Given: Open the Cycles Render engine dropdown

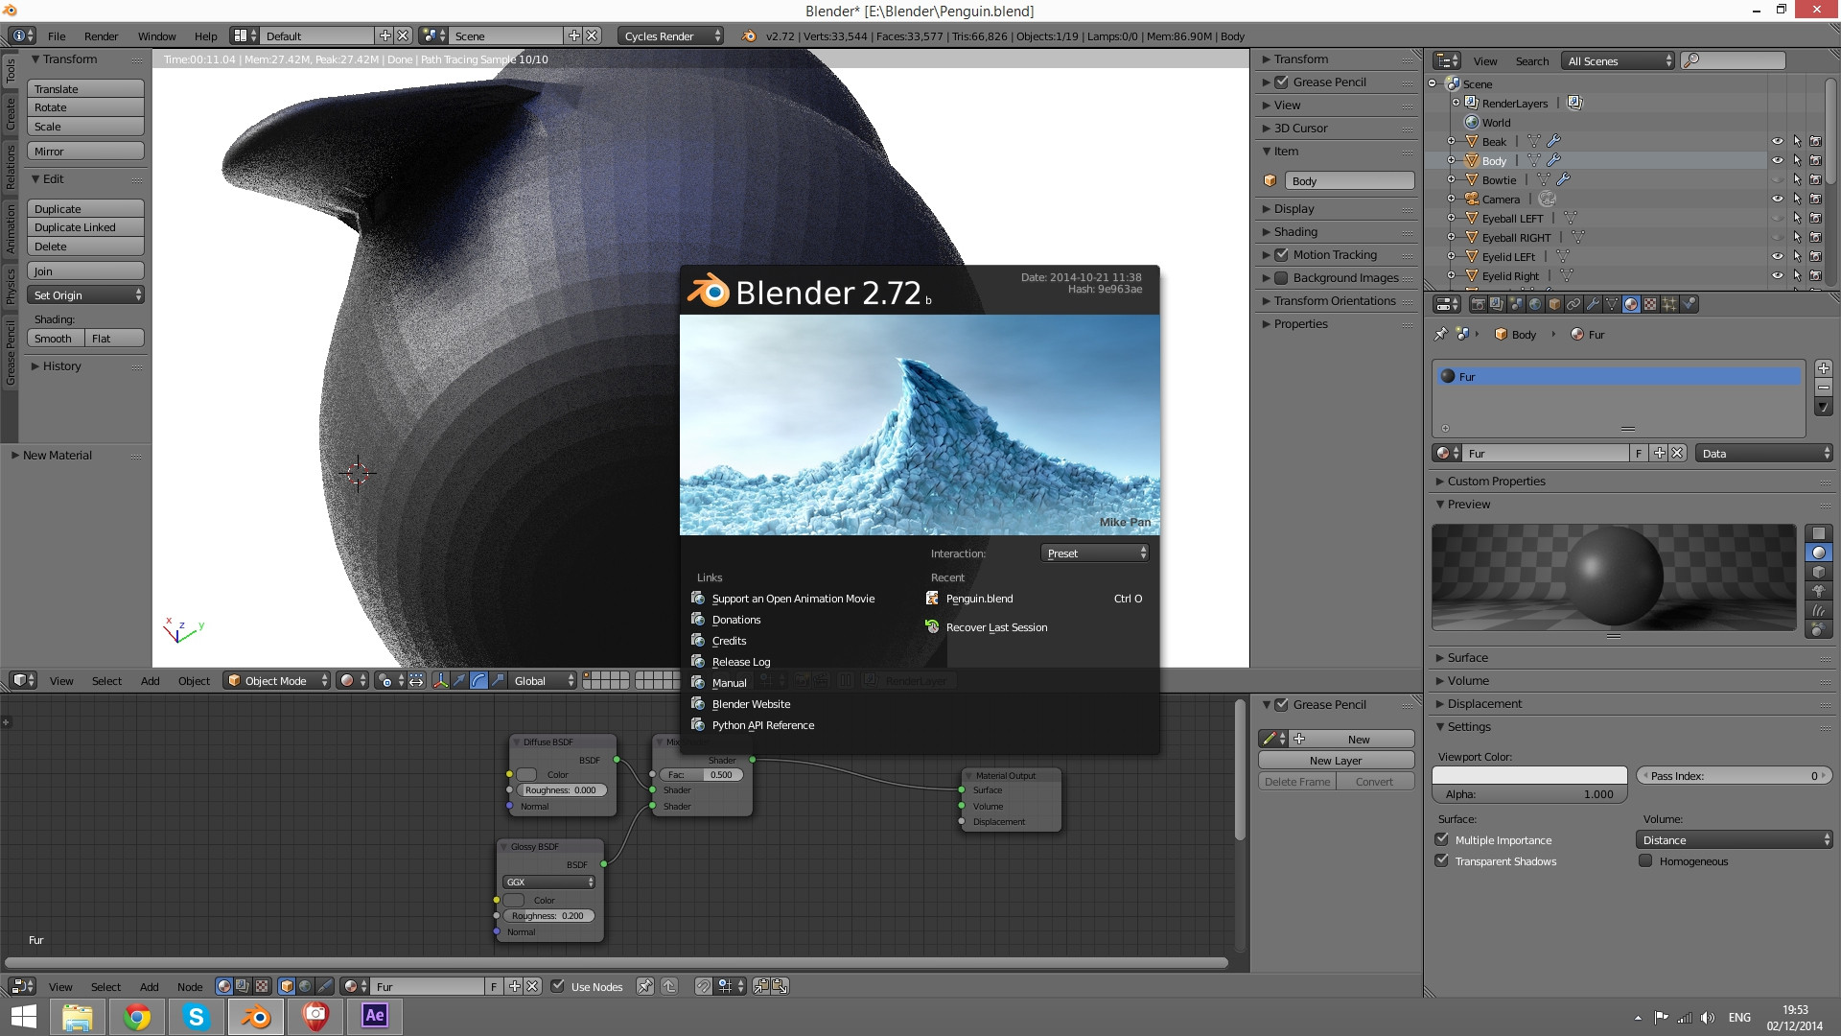Looking at the screenshot, I should coord(671,35).
